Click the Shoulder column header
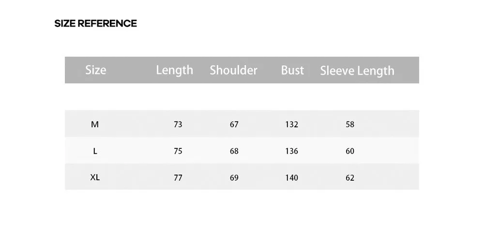This screenshot has height=243, width=484. 233,70
